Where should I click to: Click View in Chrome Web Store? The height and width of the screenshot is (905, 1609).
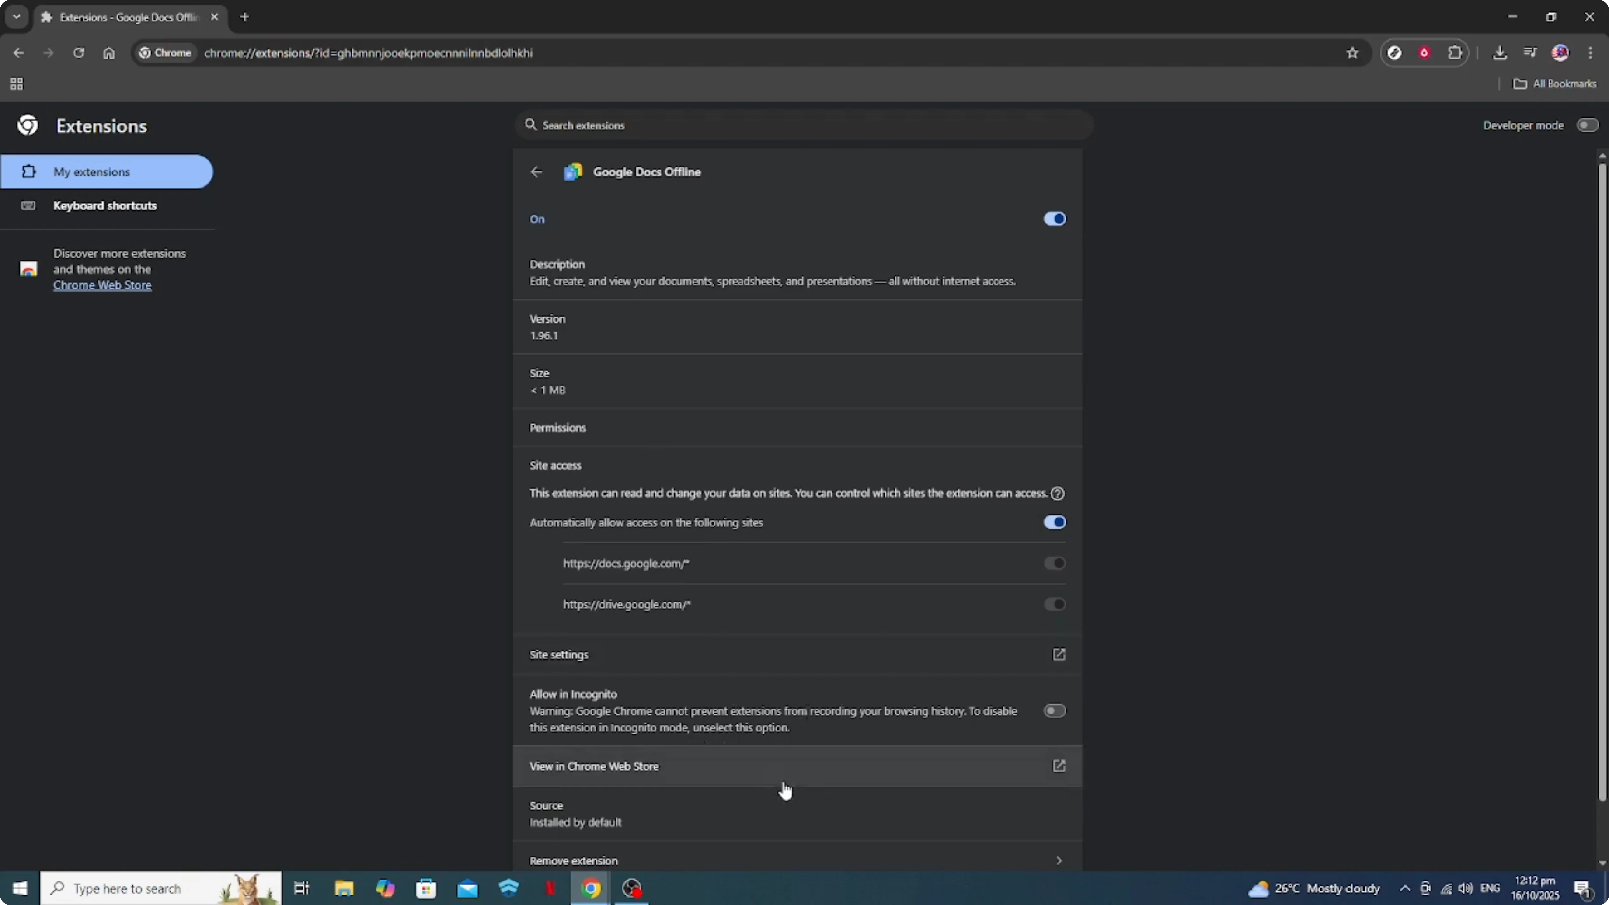[x=797, y=766]
